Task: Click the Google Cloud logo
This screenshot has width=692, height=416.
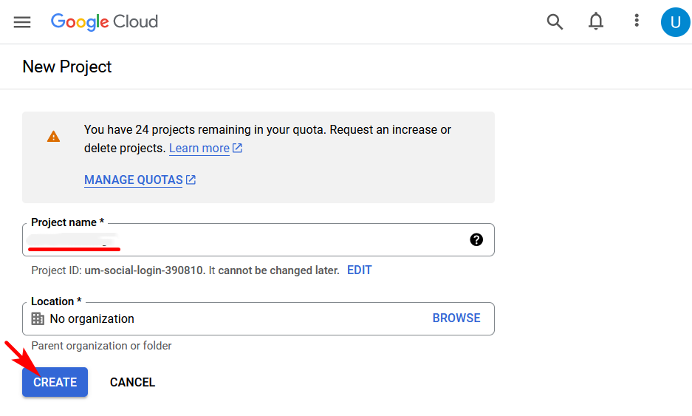Action: (x=104, y=22)
